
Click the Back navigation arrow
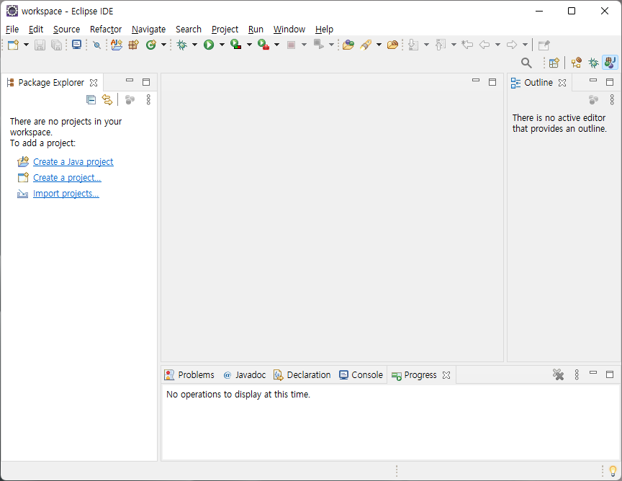tap(484, 45)
